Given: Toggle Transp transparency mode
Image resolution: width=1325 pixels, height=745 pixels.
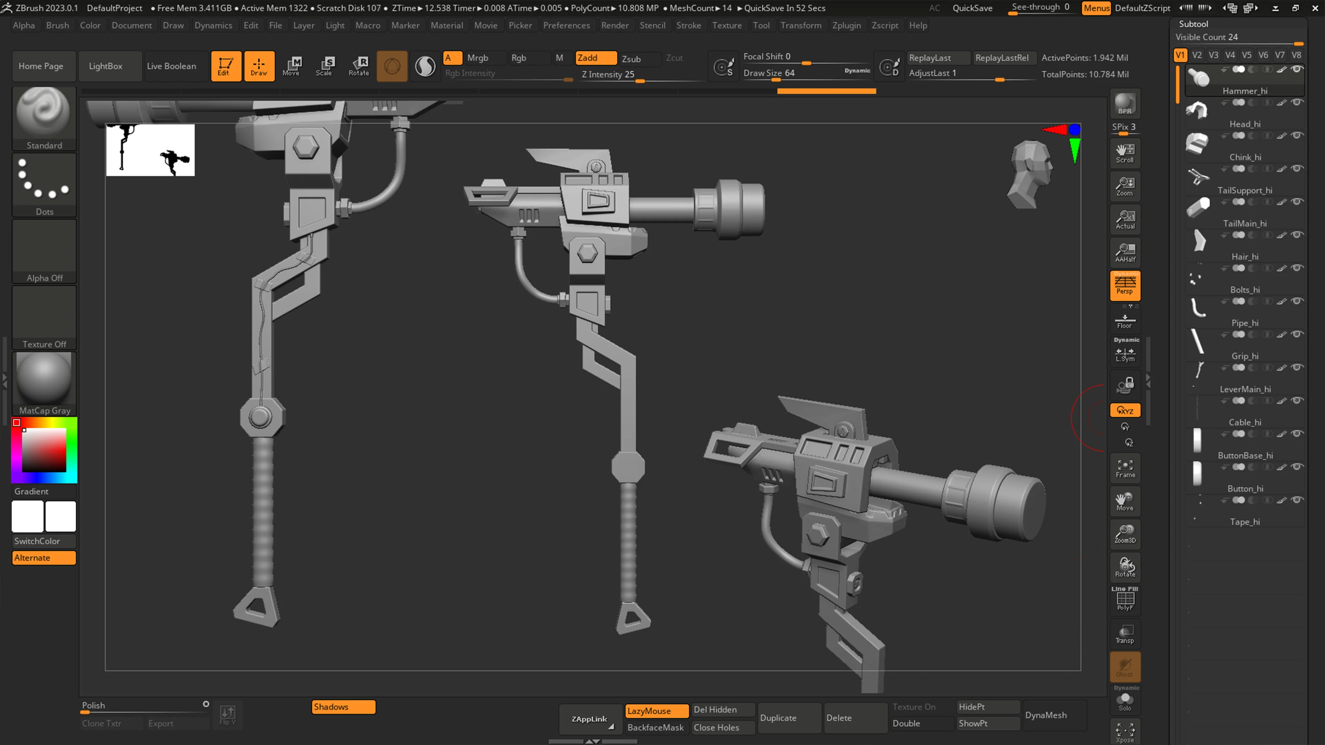Looking at the screenshot, I should [1125, 634].
